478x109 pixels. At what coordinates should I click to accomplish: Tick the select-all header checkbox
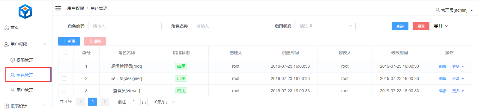coord(64,53)
